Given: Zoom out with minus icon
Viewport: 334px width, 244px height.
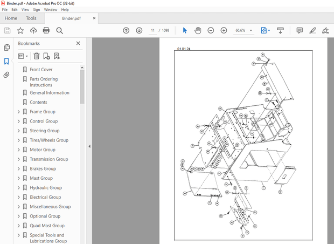Looking at the screenshot, I should pos(211,31).
